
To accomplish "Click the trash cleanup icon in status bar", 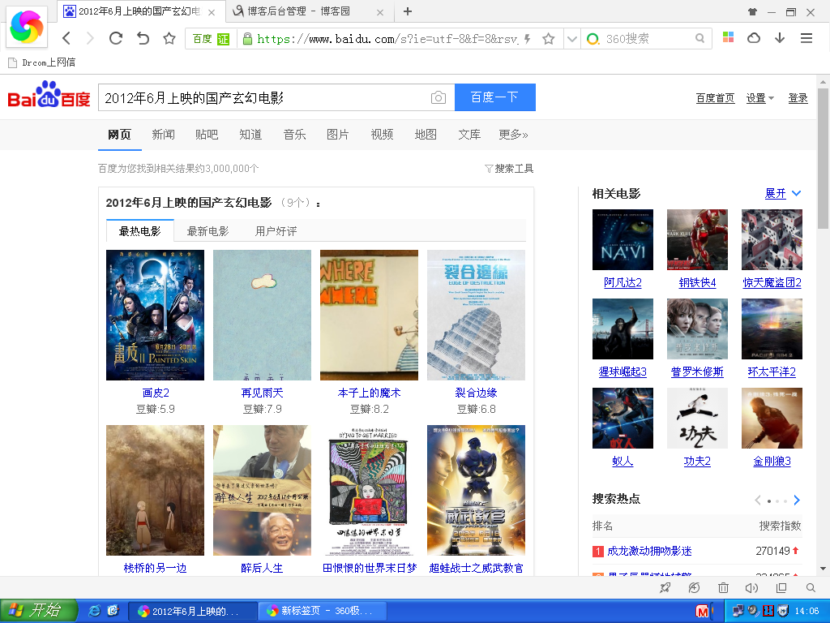I will point(723,587).
